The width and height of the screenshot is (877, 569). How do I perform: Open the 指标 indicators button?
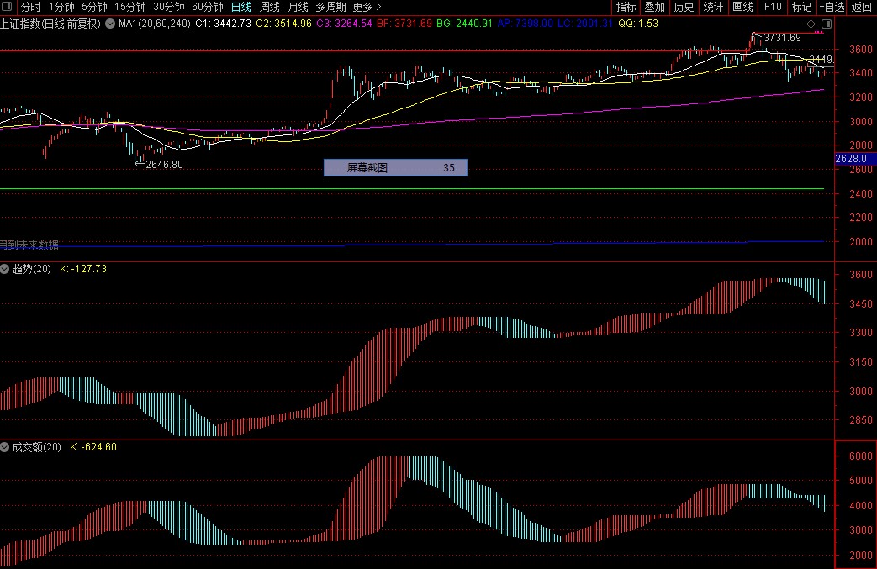click(x=626, y=7)
